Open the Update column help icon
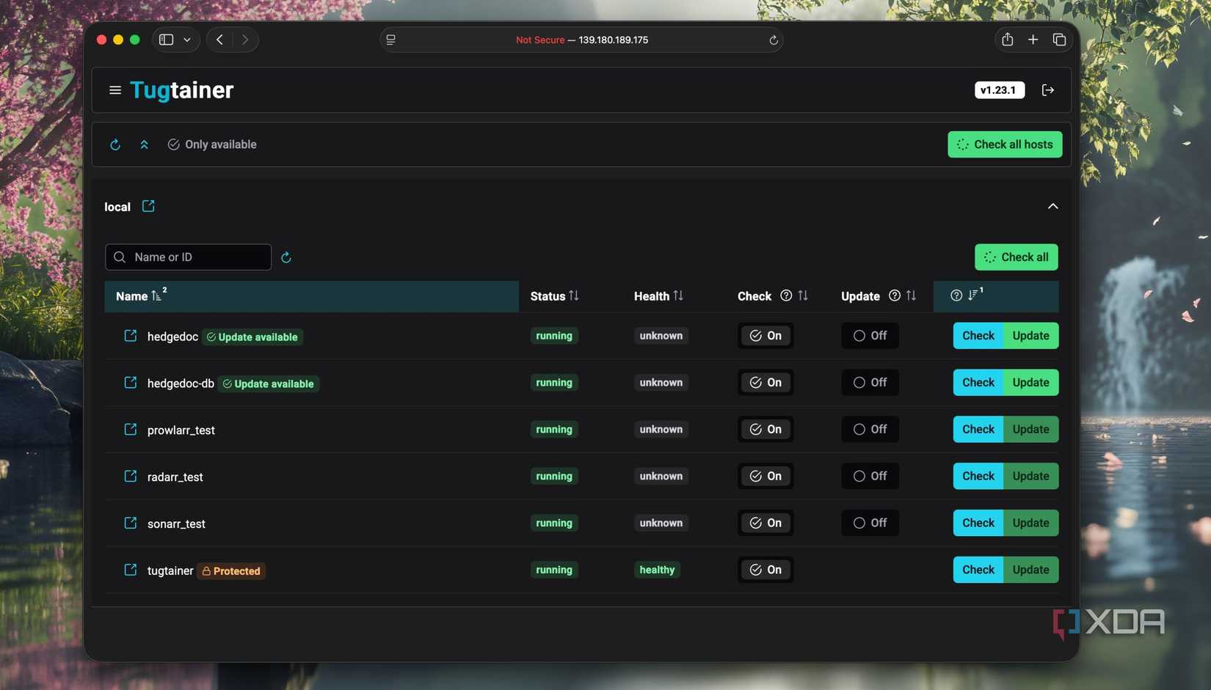1211x690 pixels. [x=894, y=296]
